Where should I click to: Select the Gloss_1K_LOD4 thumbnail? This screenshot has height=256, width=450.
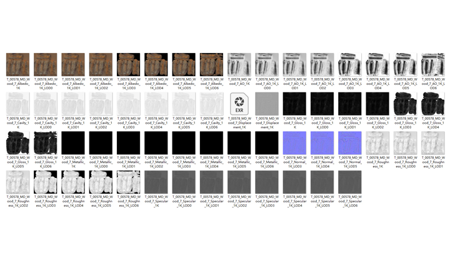433,104
